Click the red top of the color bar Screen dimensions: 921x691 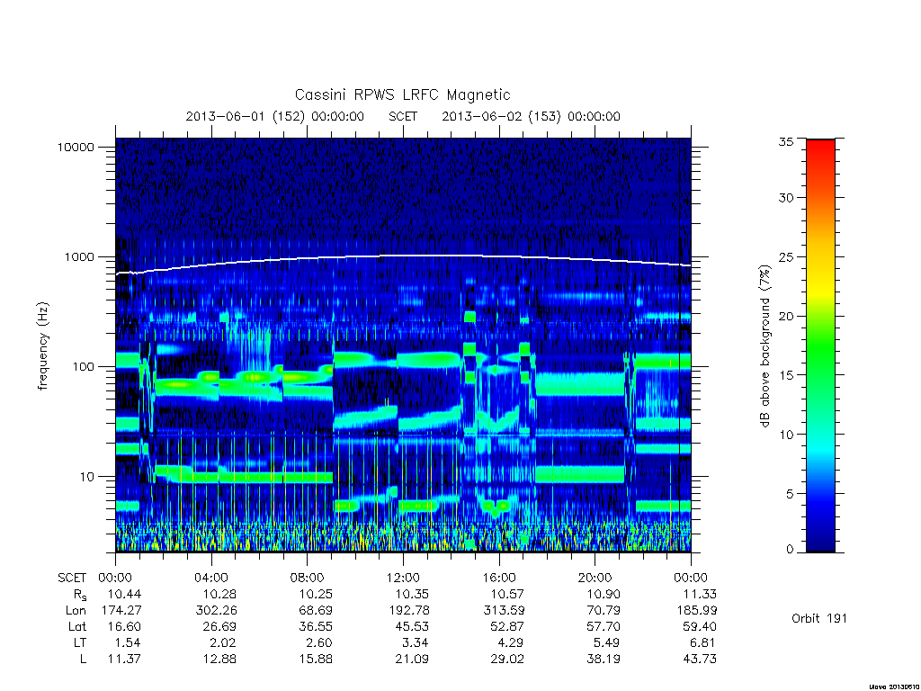point(820,147)
